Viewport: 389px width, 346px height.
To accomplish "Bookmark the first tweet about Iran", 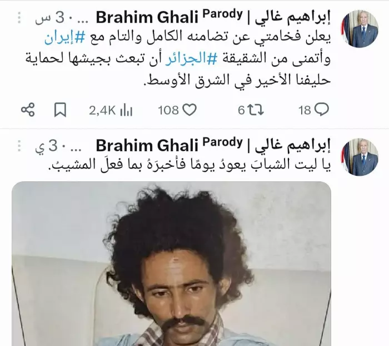I will pos(60,110).
